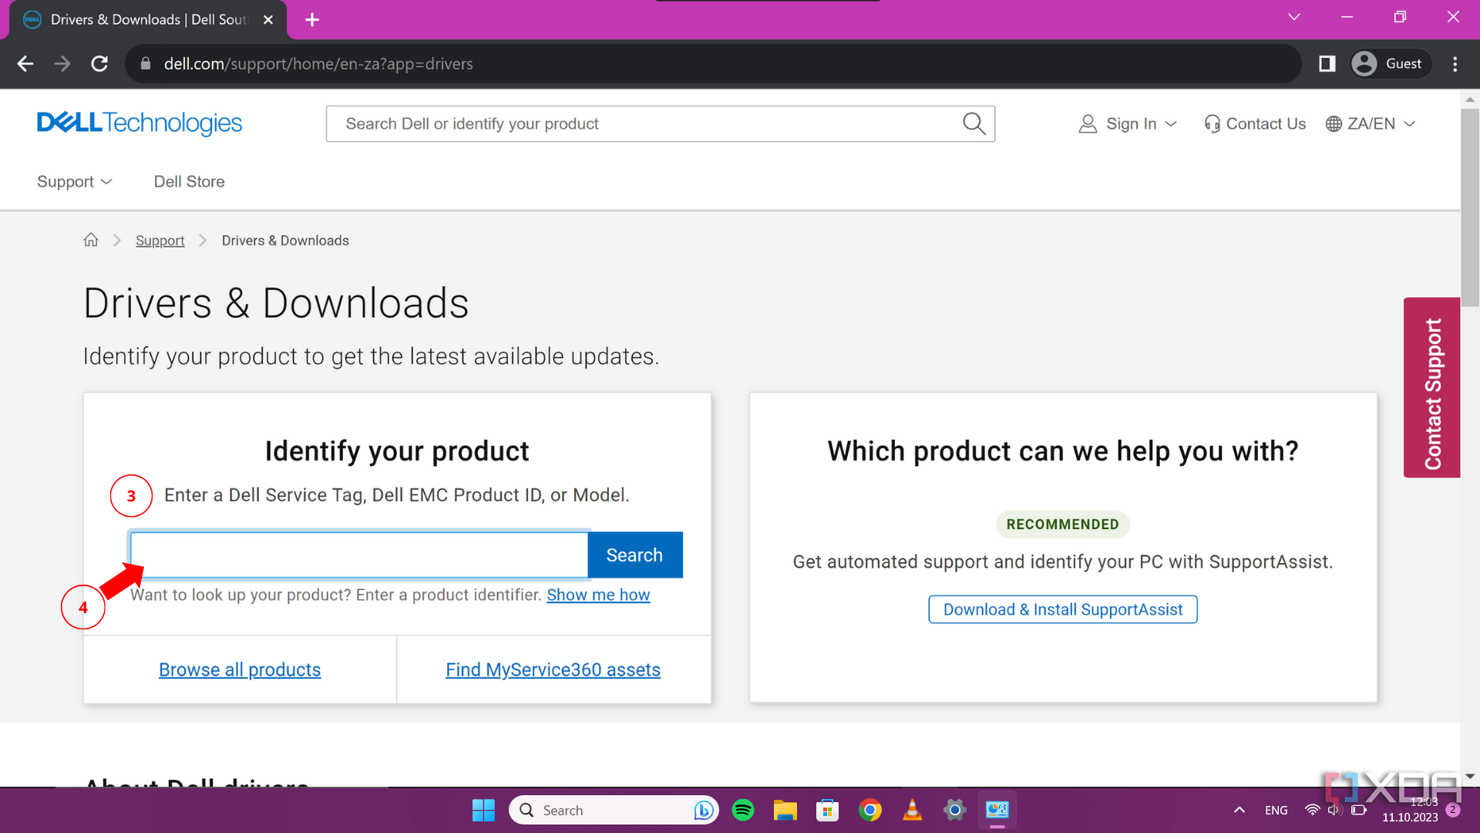1480x833 pixels.
Task: Open Wi-Fi network tray icon
Action: coord(1312,810)
